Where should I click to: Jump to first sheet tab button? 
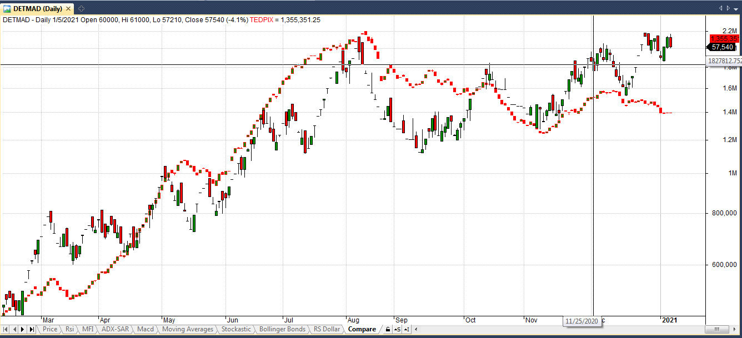coord(6,330)
